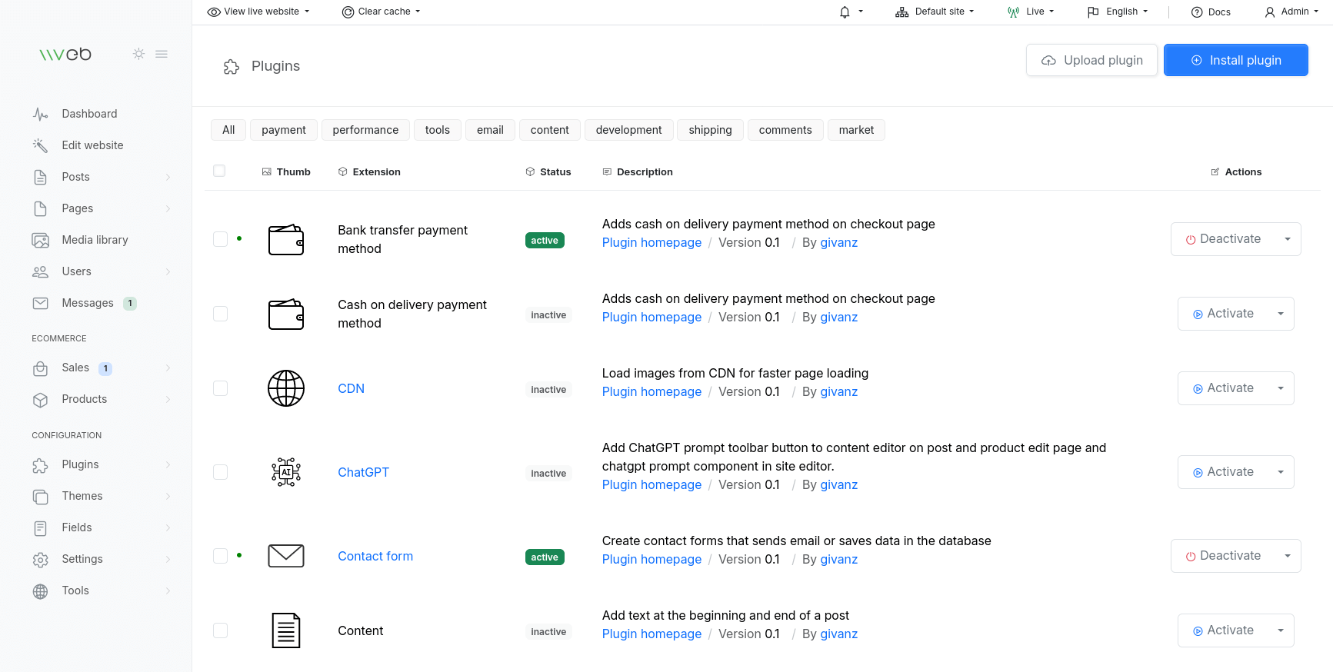Collapse sidebar with the hamburger icon

tap(162, 54)
